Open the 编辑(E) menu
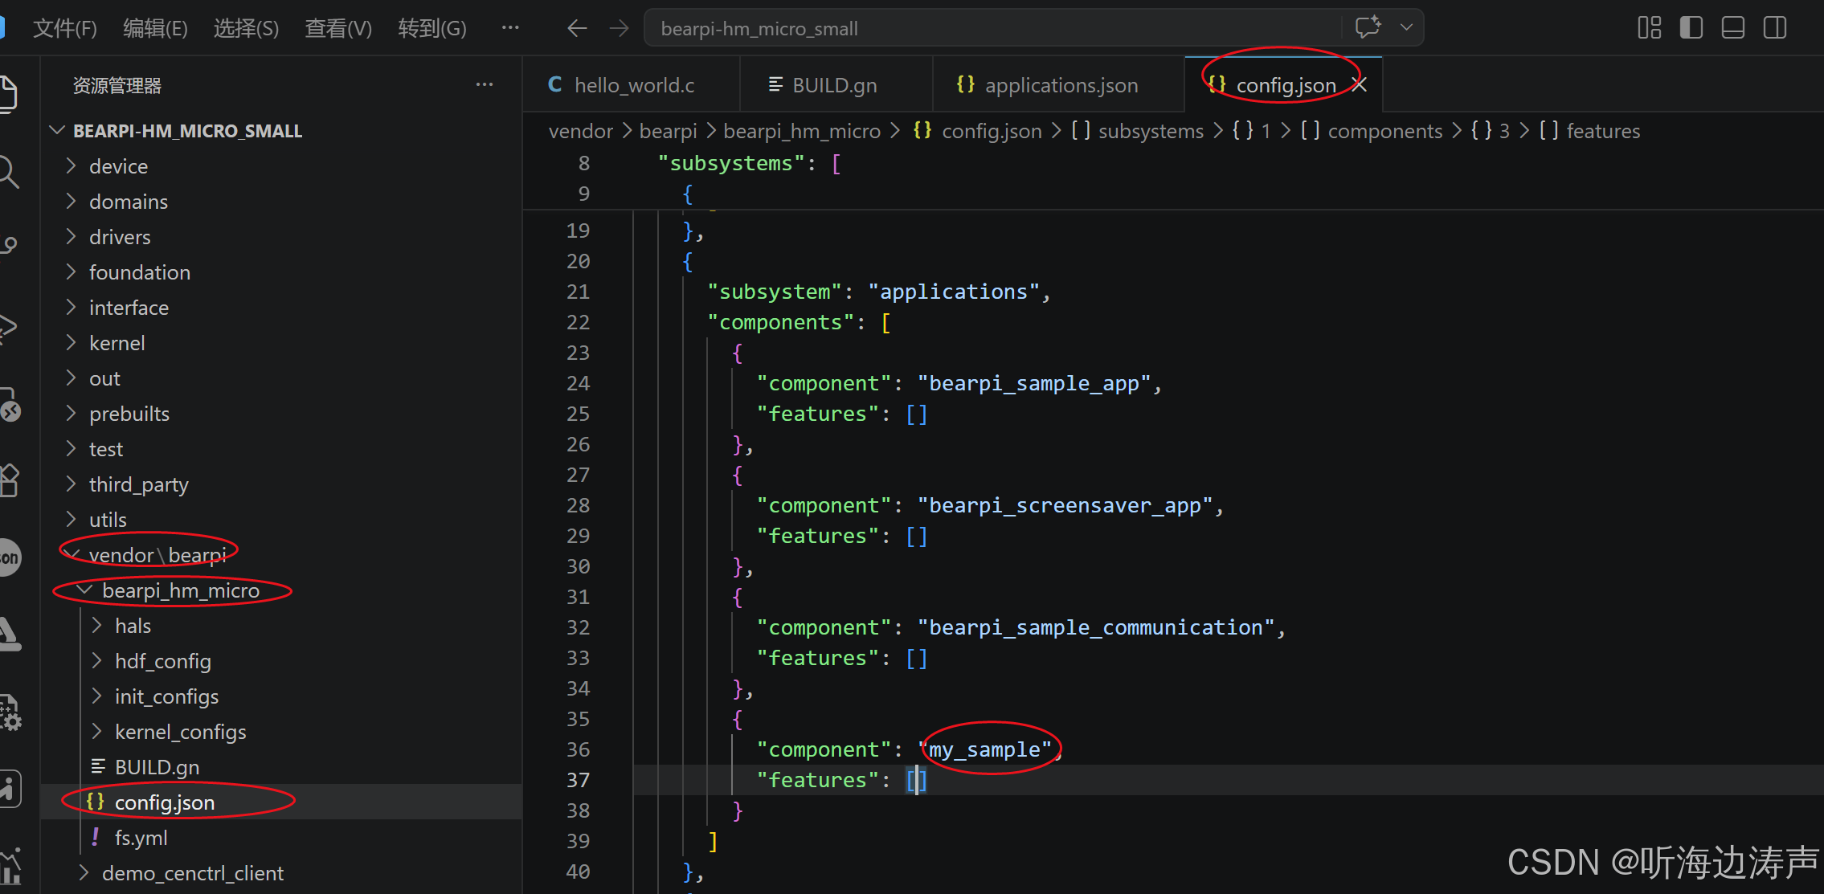The image size is (1824, 894). tap(155, 29)
